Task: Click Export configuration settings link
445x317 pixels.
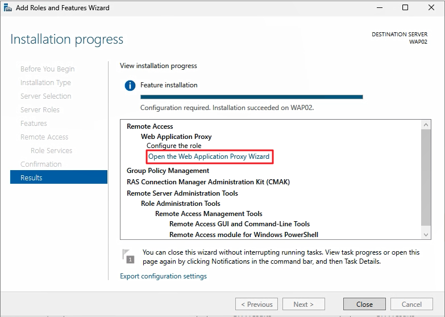Action: point(163,276)
